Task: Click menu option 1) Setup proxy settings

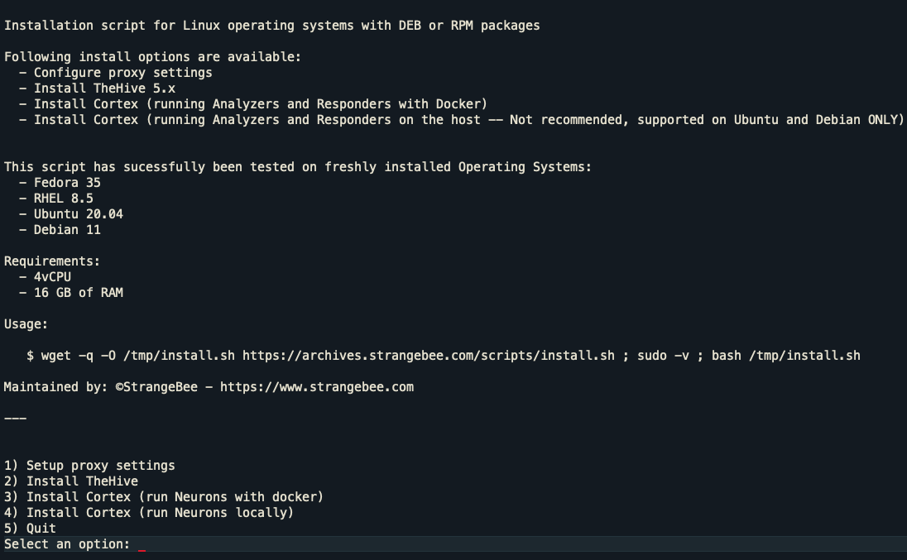Action: tap(89, 466)
